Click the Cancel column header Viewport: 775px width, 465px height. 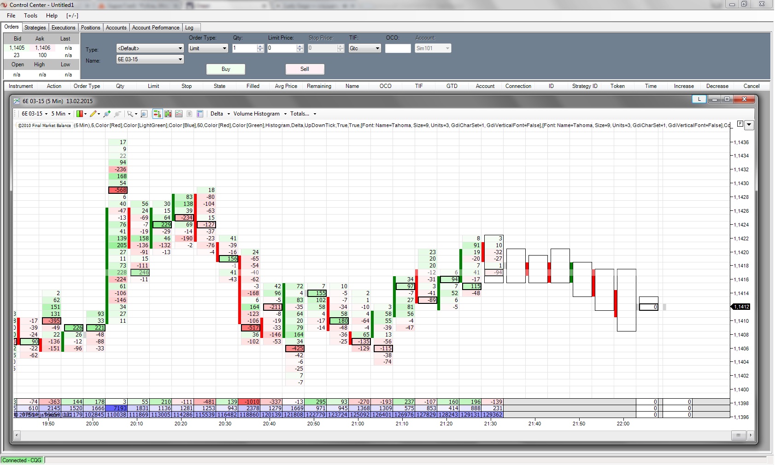(x=752, y=86)
